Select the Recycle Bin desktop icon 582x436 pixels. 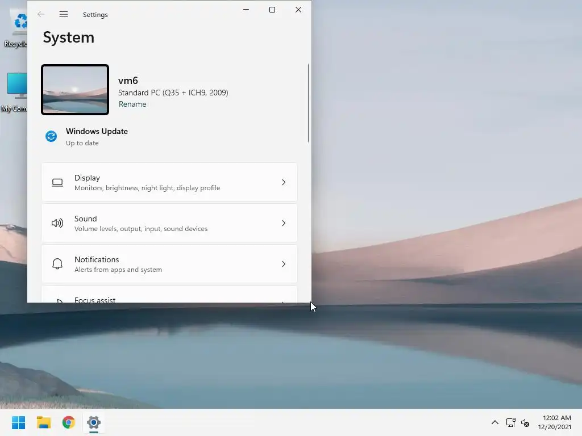[x=15, y=29]
